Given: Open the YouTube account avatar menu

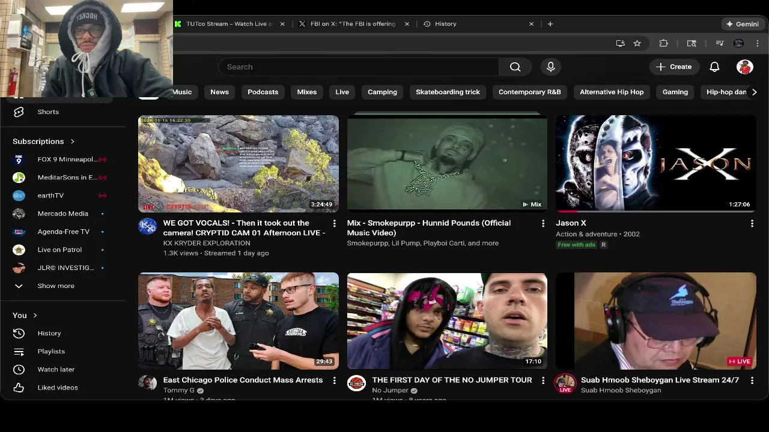Looking at the screenshot, I should pyautogui.click(x=745, y=67).
